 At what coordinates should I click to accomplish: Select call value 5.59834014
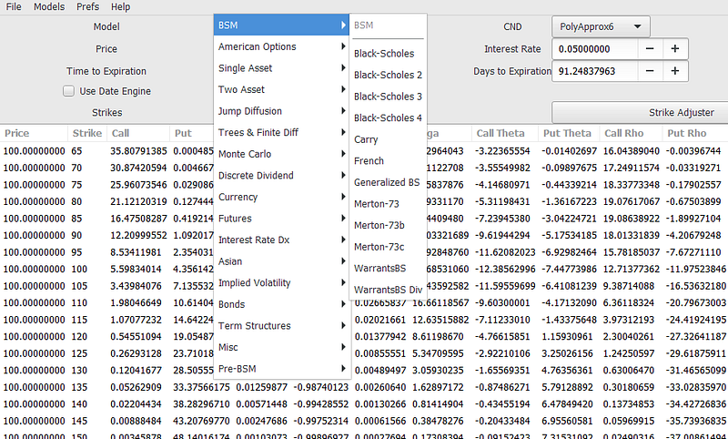(x=136, y=269)
